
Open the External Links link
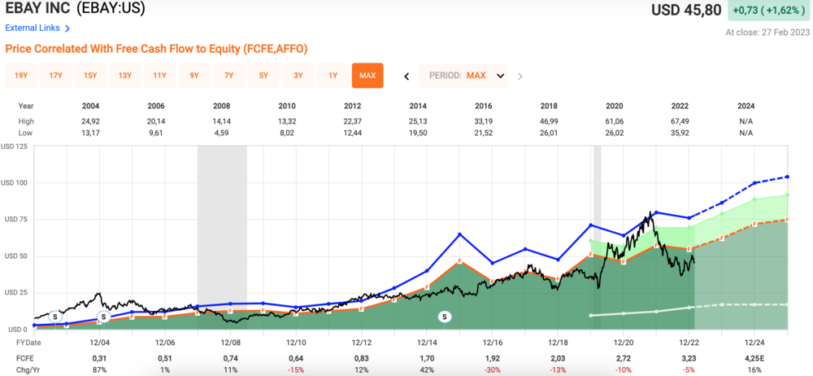coord(33,28)
